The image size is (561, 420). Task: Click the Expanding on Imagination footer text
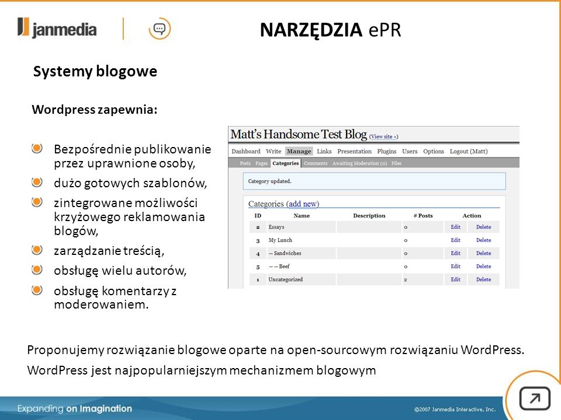[74, 408]
